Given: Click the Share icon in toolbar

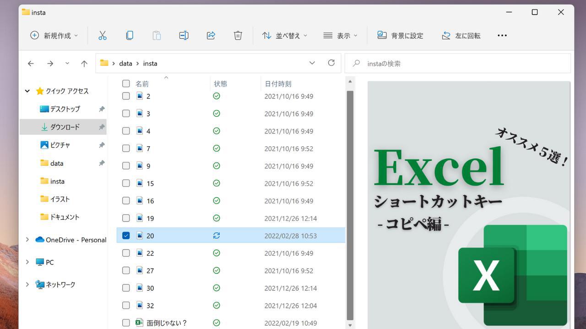Looking at the screenshot, I should click(211, 36).
